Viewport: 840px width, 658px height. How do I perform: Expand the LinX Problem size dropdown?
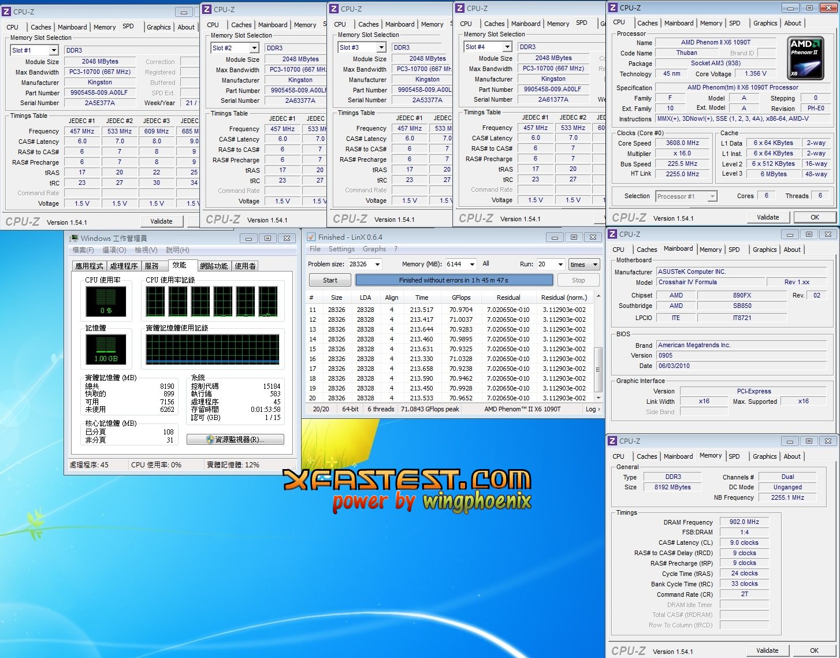(378, 264)
